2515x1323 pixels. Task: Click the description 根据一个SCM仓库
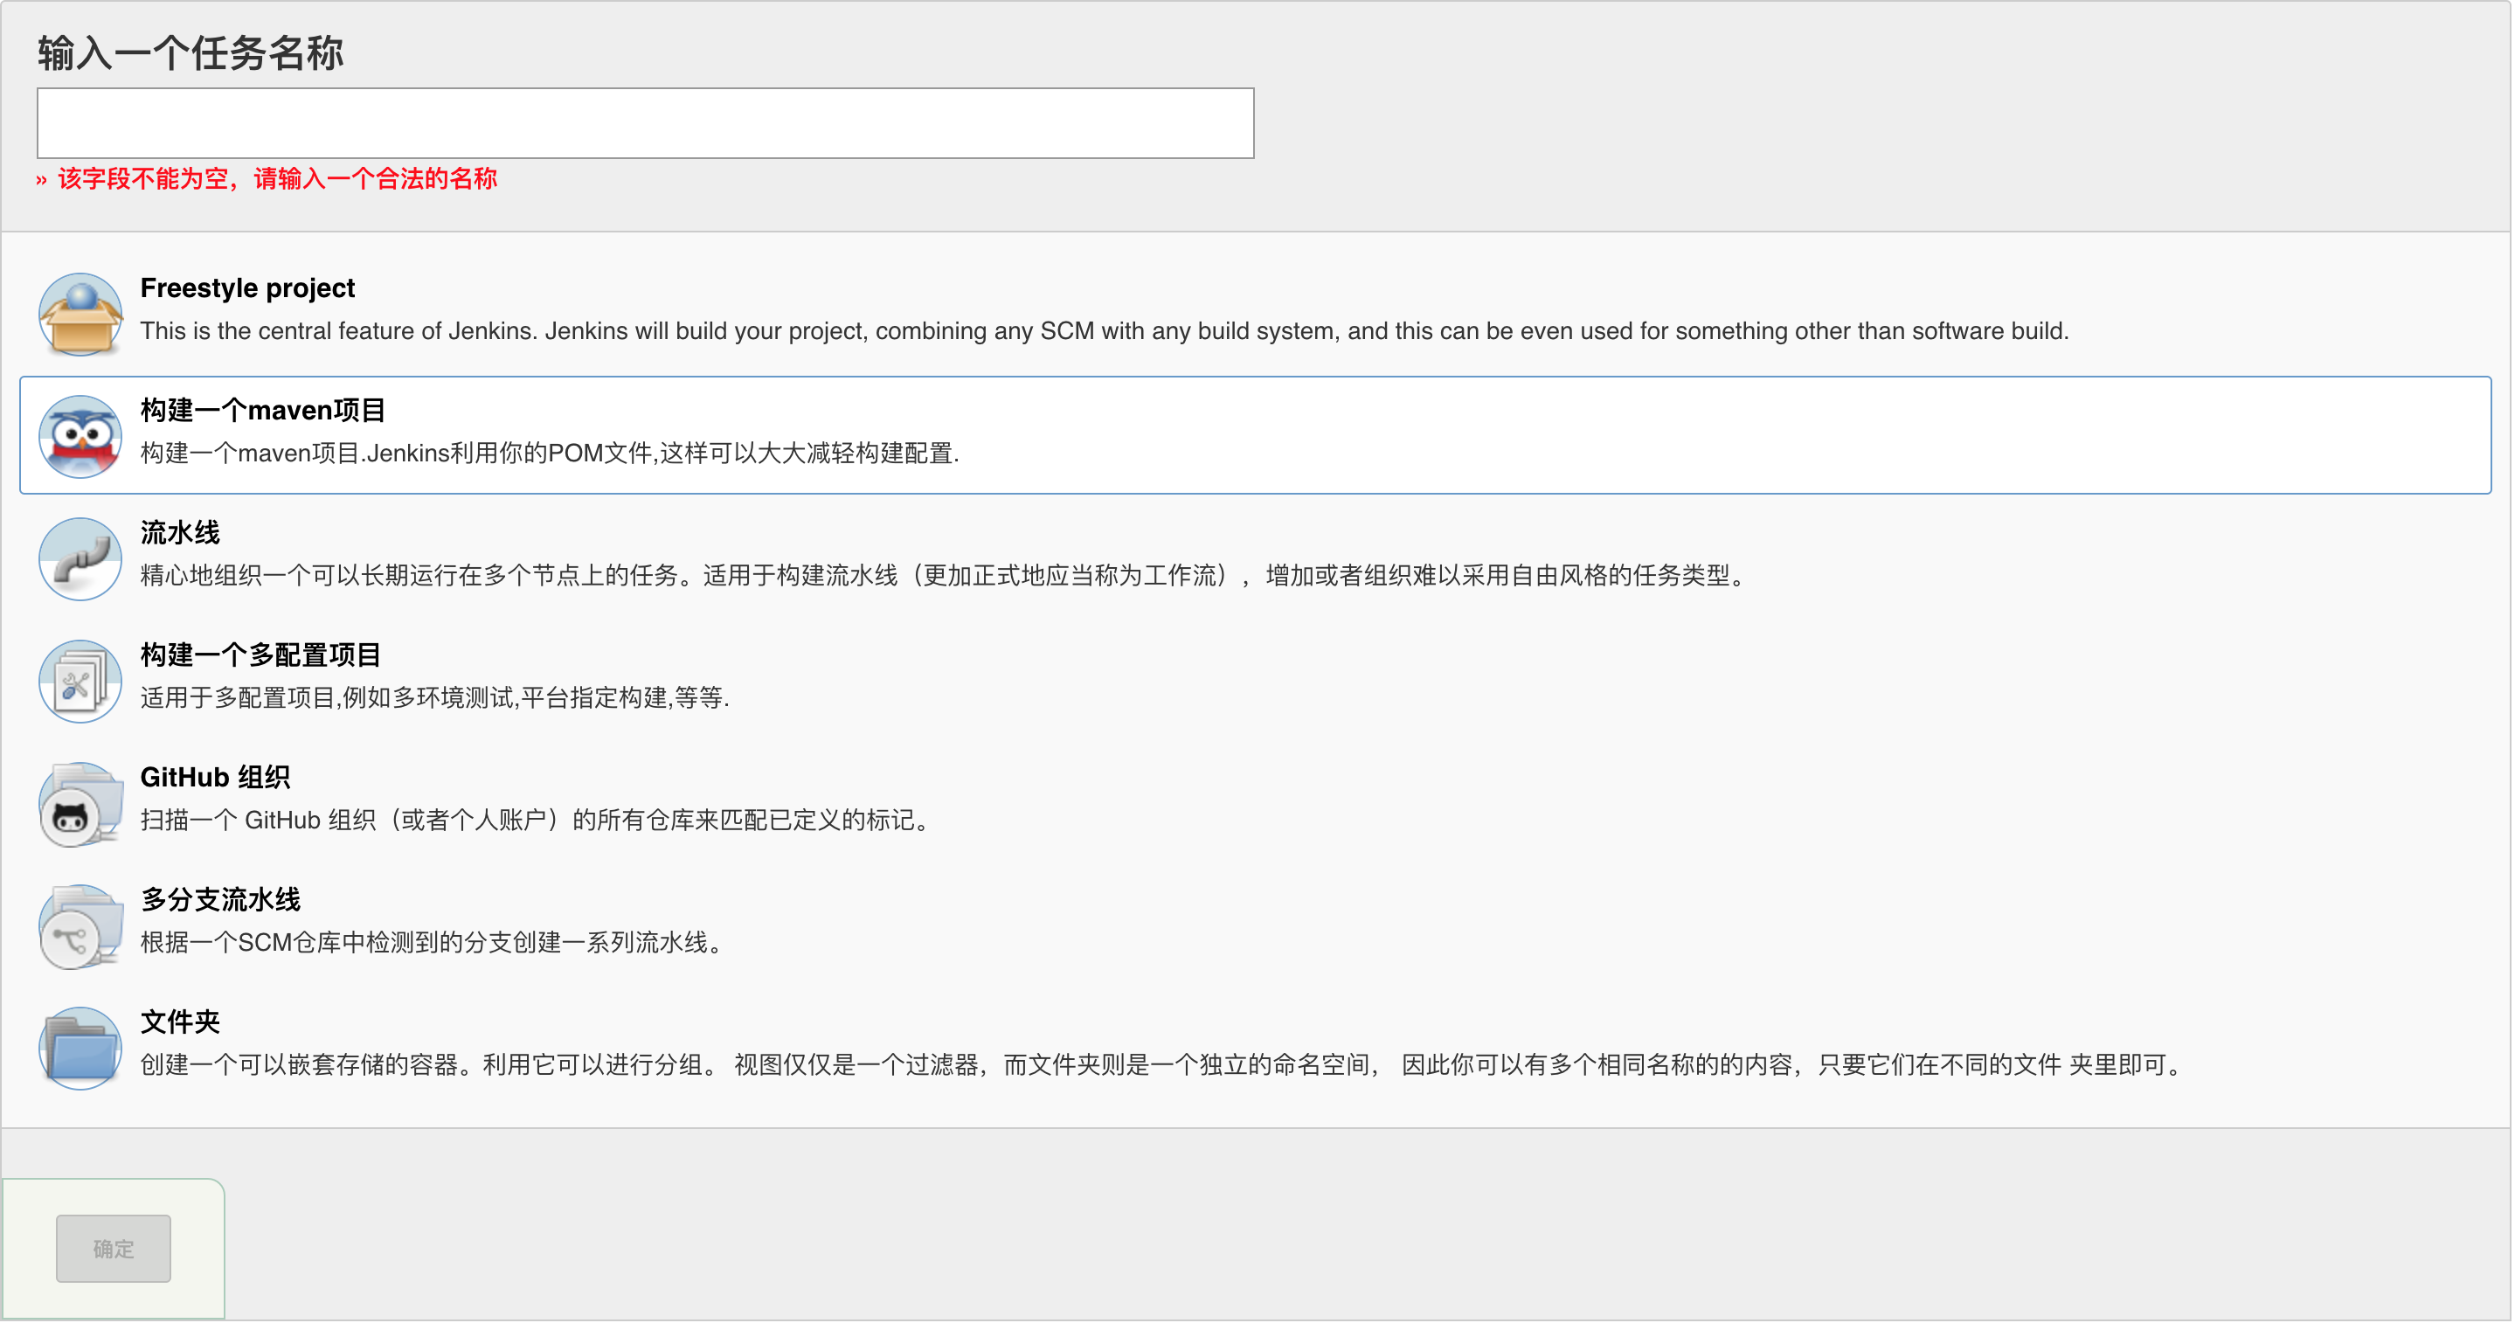tap(433, 942)
